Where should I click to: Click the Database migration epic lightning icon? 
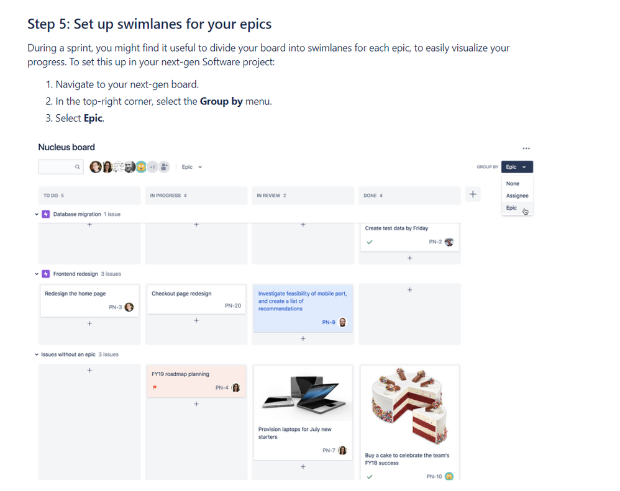pyautogui.click(x=46, y=214)
